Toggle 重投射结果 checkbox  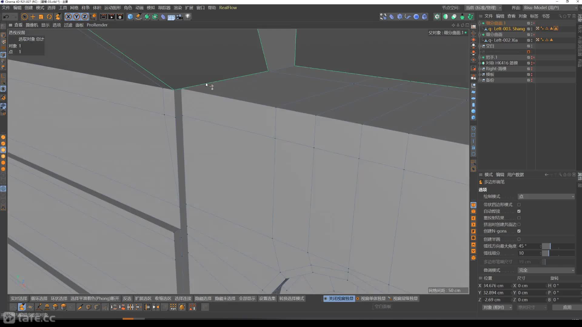519,218
